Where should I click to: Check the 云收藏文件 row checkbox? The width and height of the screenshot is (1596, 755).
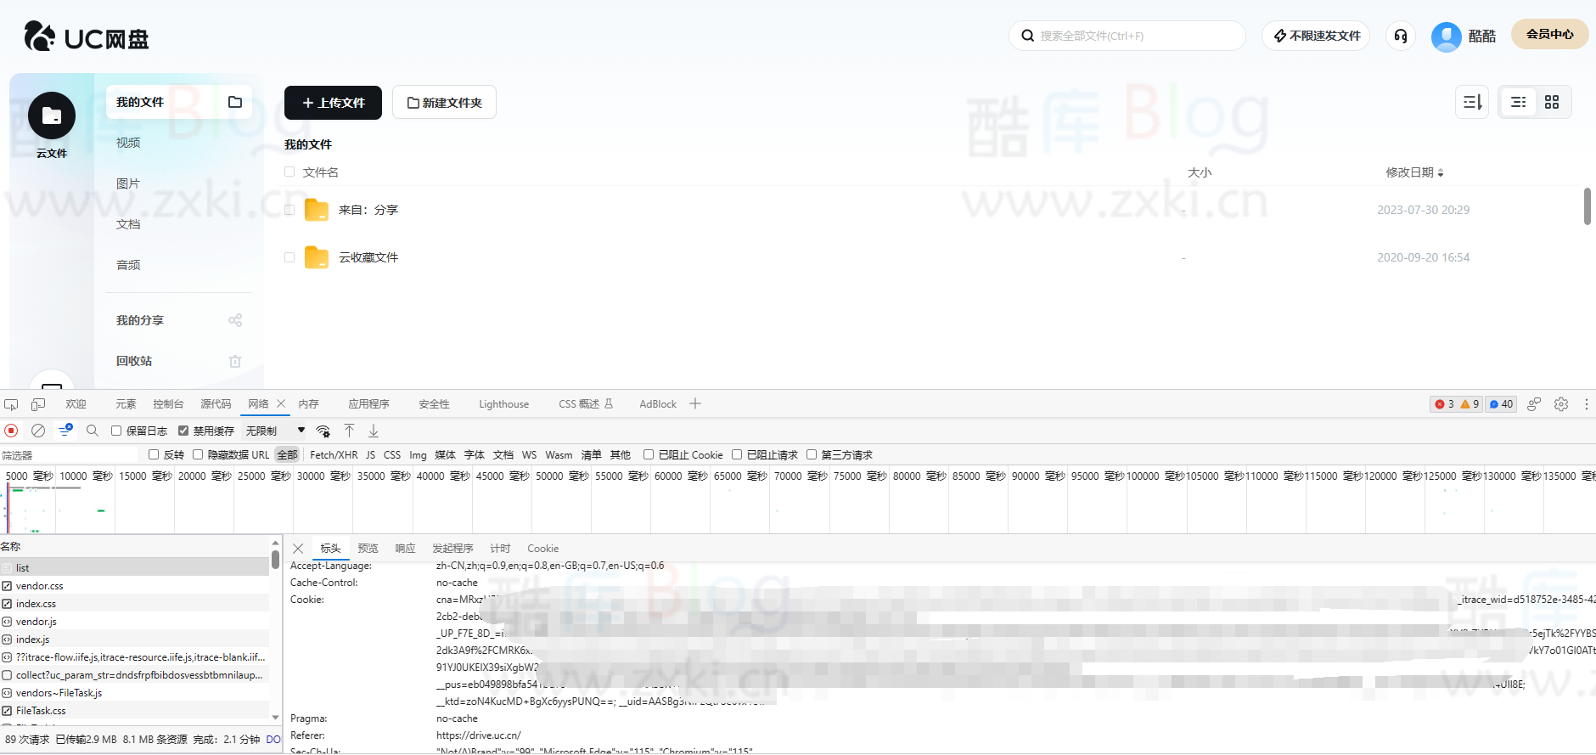tap(289, 257)
